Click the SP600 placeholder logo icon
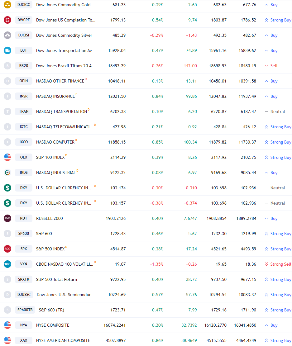The width and height of the screenshot is (292, 346). (7, 234)
